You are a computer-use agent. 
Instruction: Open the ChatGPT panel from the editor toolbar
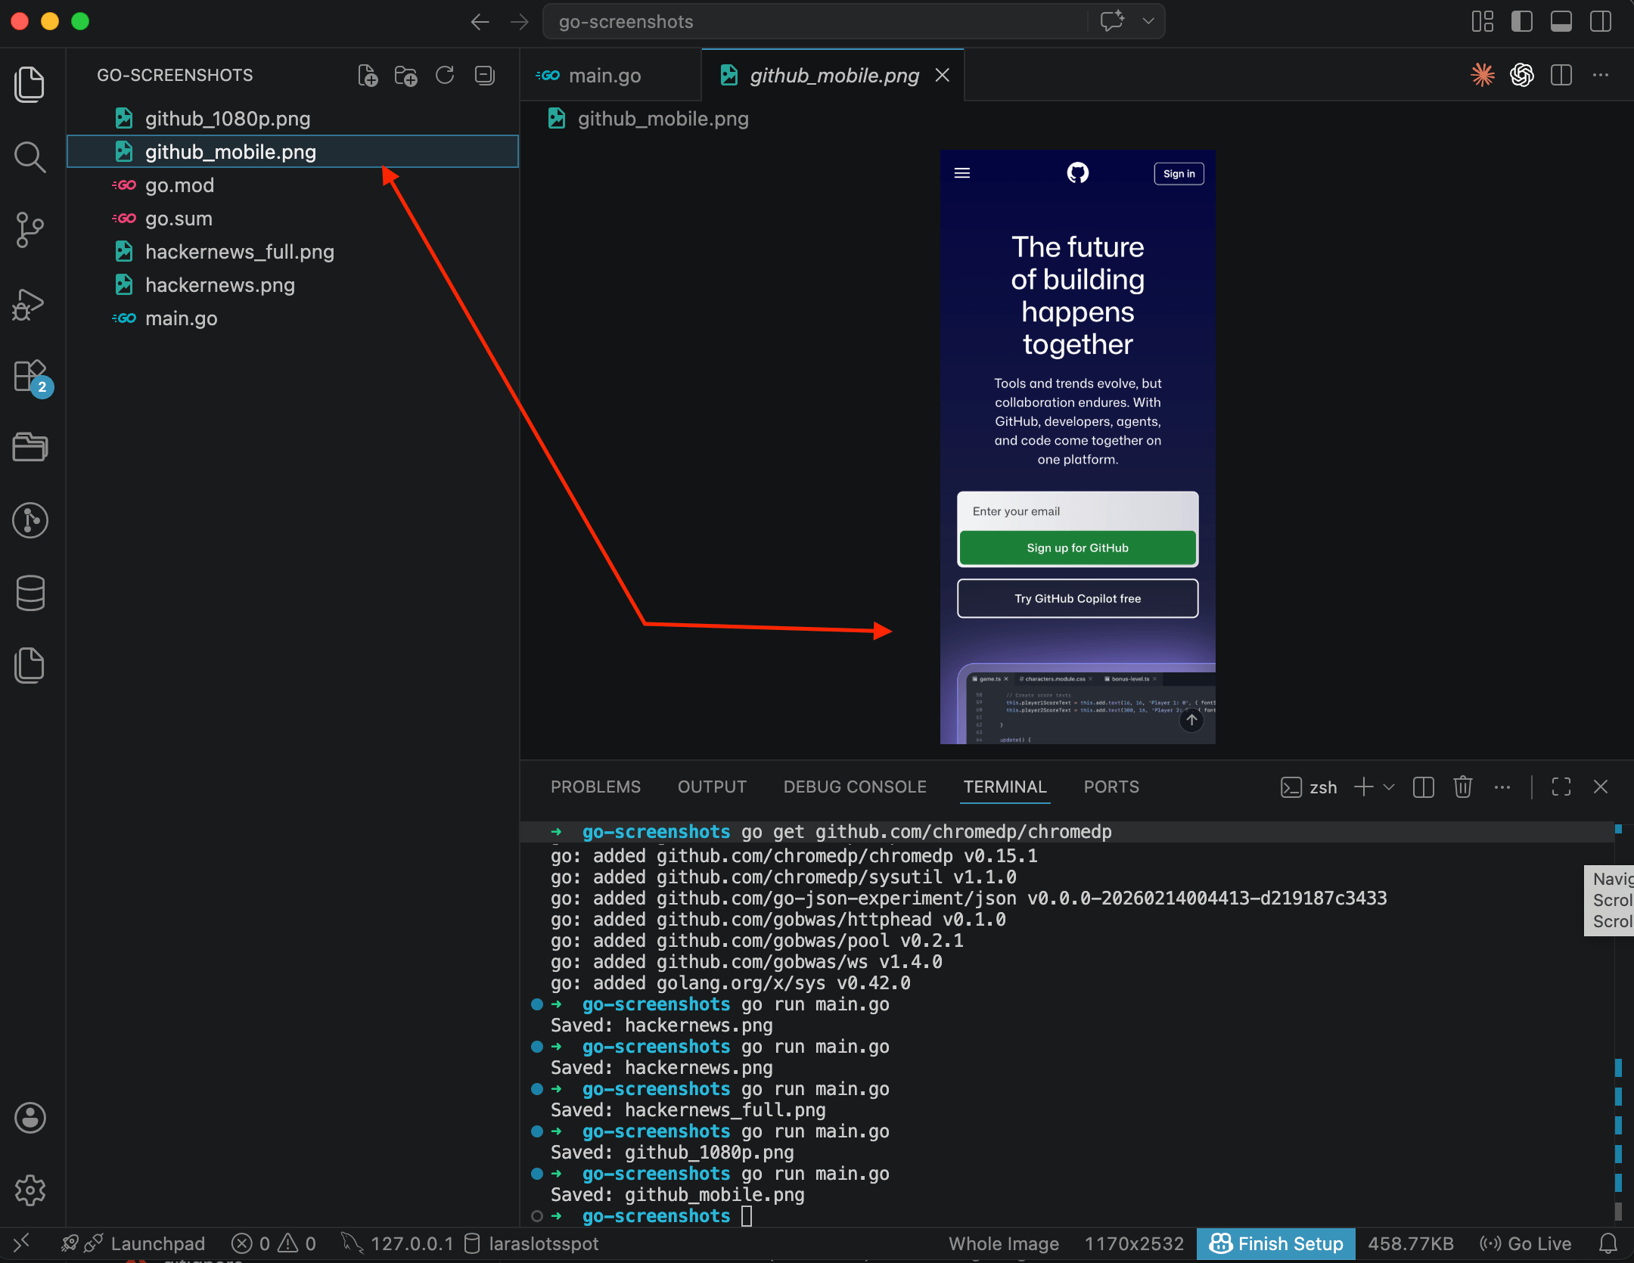(x=1521, y=75)
